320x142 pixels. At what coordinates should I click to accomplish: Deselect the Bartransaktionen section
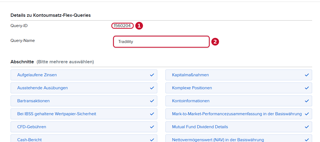(x=84, y=101)
